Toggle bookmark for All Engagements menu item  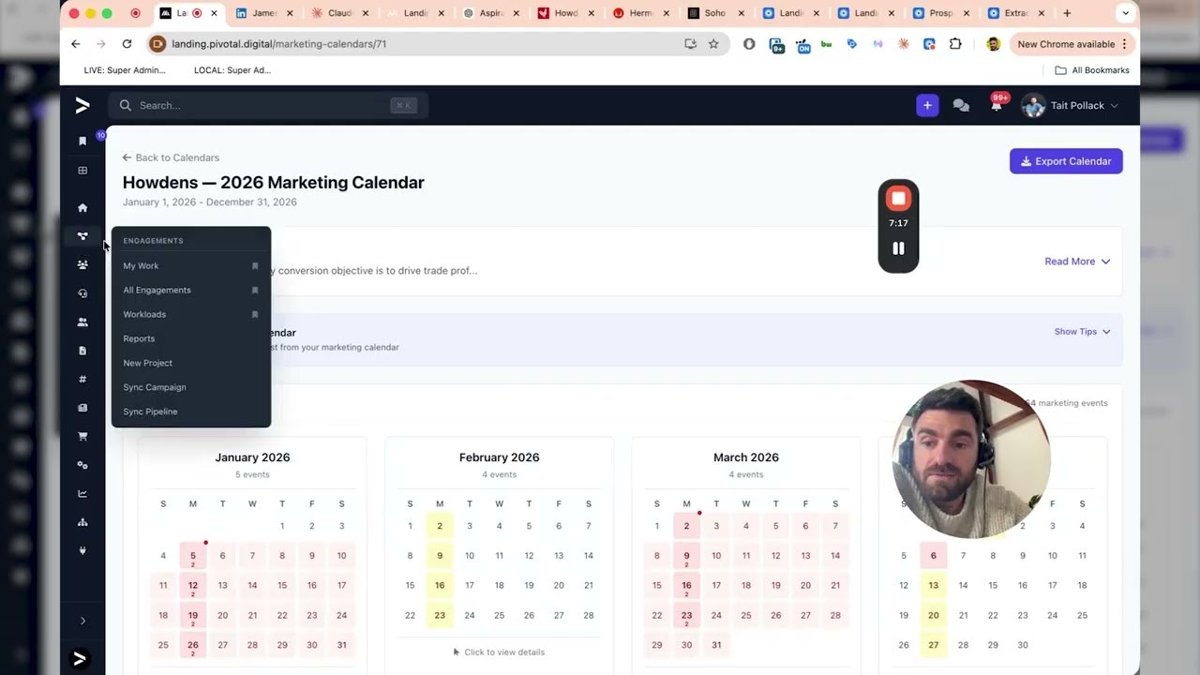coord(255,291)
